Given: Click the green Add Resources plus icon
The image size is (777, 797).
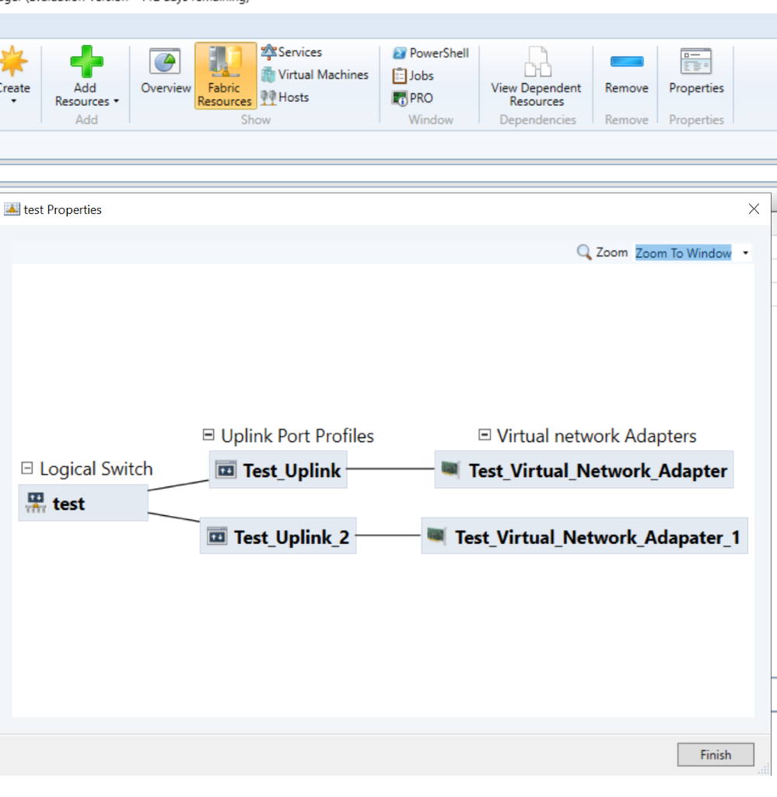Looking at the screenshot, I should (86, 61).
